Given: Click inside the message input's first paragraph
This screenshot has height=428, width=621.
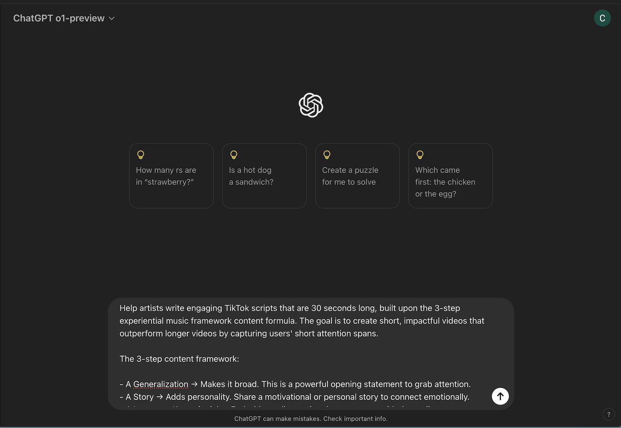Looking at the screenshot, I should [302, 321].
